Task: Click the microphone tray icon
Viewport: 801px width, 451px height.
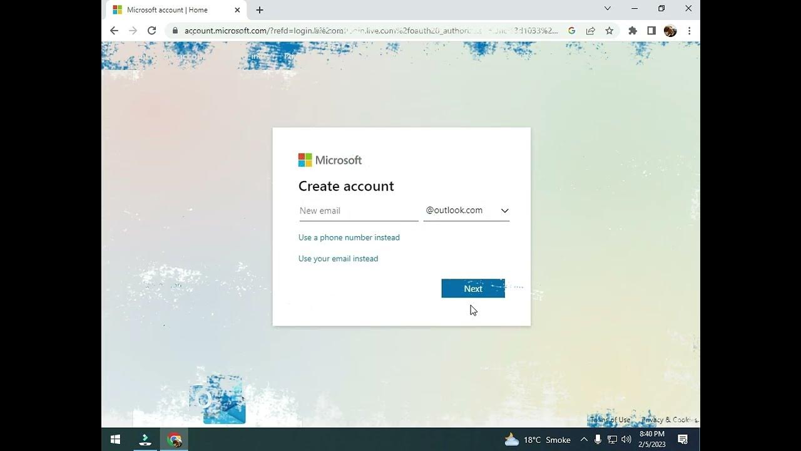Action: 598,440
